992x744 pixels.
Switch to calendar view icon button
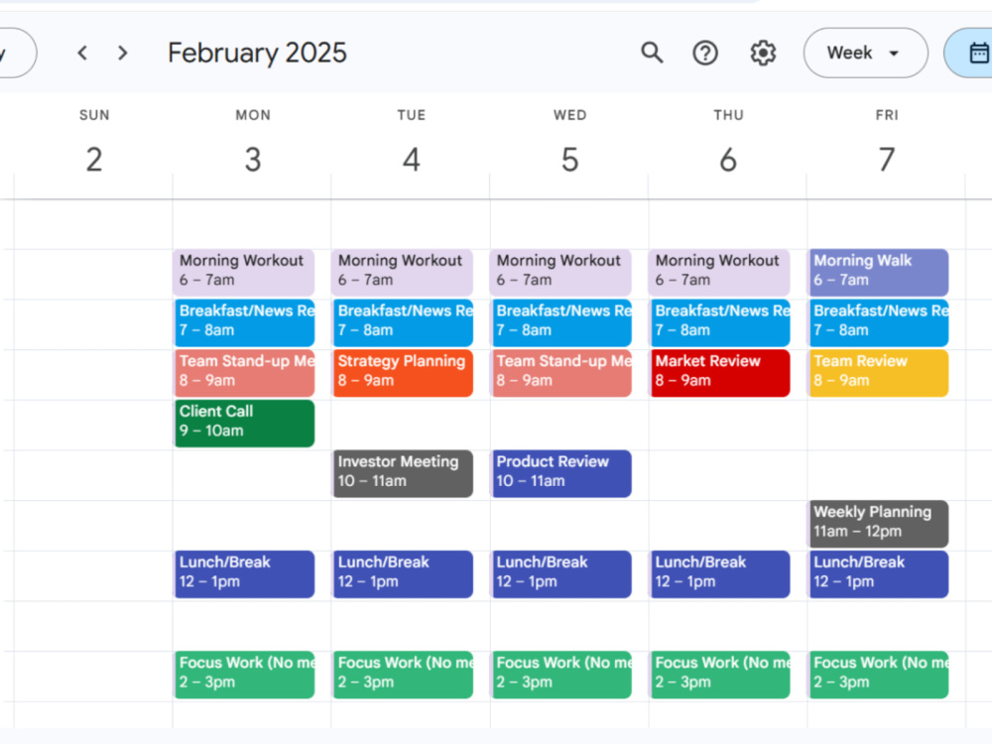(968, 53)
